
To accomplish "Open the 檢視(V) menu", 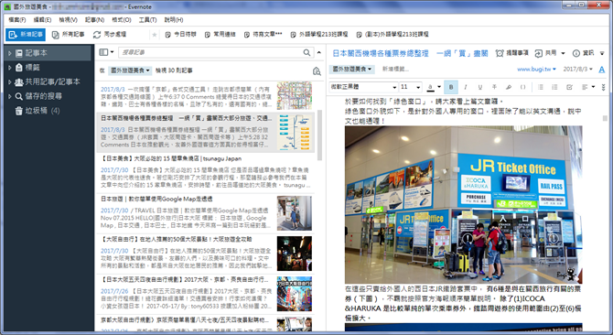I will coord(68,19).
